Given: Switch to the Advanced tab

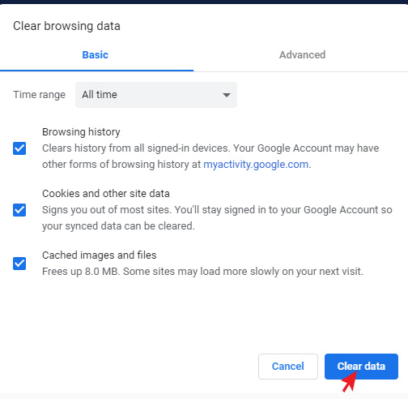Looking at the screenshot, I should pos(302,55).
